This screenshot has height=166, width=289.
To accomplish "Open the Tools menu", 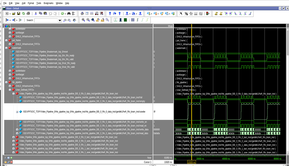I will point(39,3).
